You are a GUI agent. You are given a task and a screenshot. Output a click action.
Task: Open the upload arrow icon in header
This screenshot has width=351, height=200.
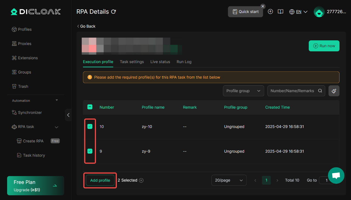click(270, 12)
